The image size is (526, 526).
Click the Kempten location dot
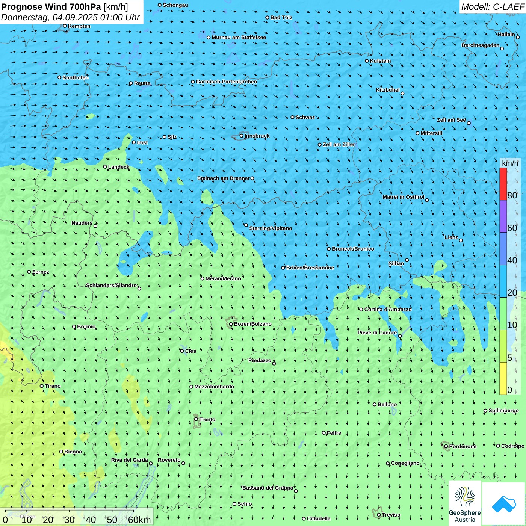[x=65, y=26]
